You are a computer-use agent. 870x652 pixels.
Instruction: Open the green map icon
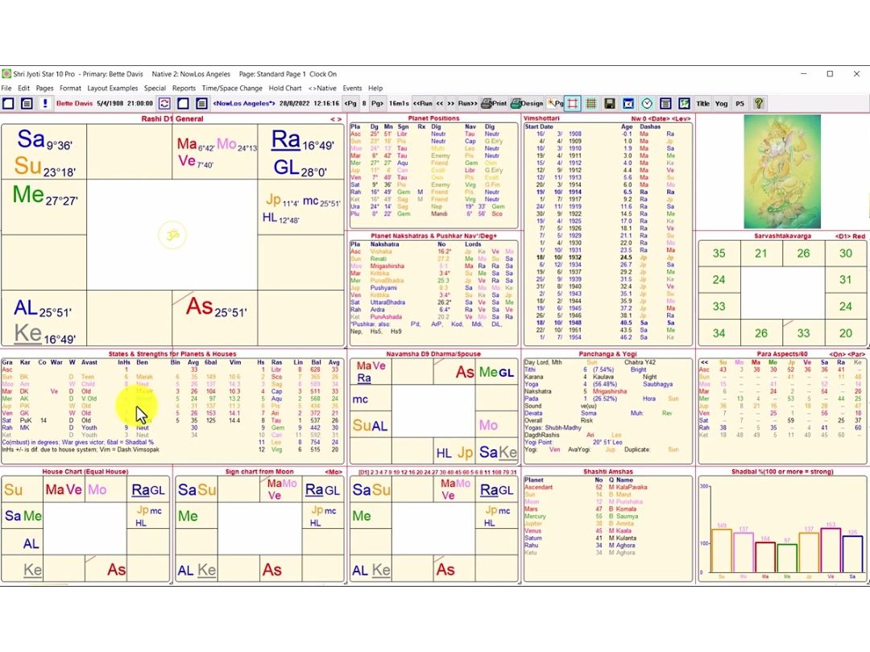point(684,104)
